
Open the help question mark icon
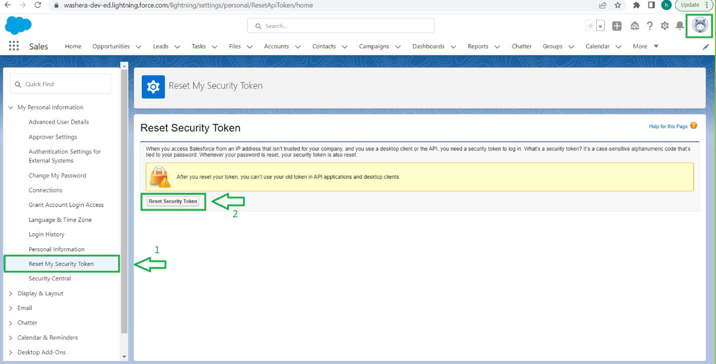(650, 26)
